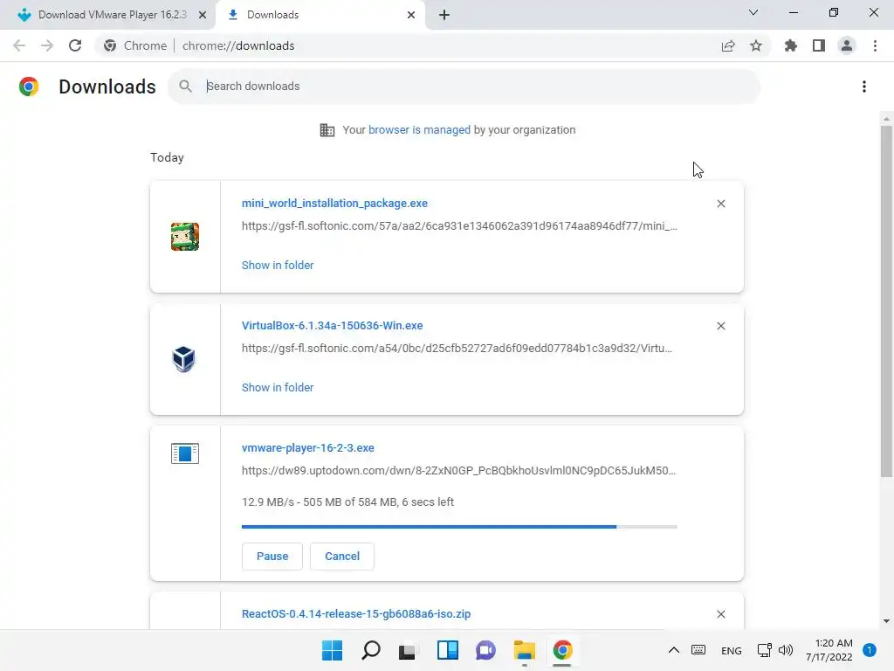The width and height of the screenshot is (894, 671).
Task: Open File Explorer from taskbar
Action: pyautogui.click(x=524, y=650)
